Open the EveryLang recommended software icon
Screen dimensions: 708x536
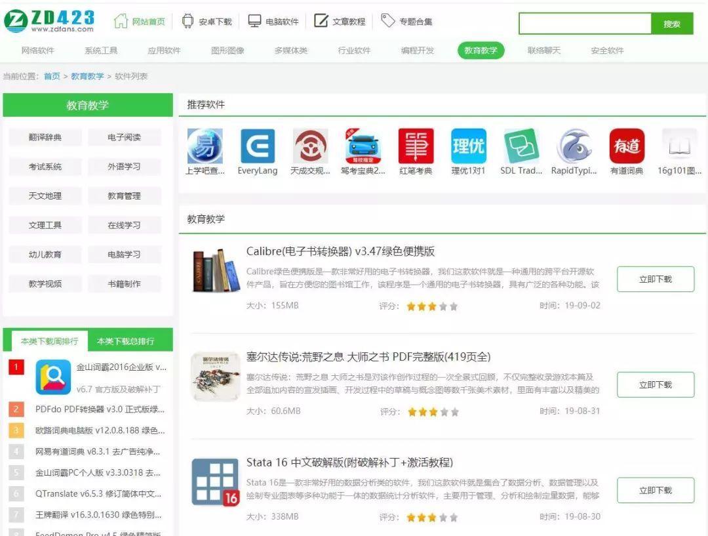258,146
